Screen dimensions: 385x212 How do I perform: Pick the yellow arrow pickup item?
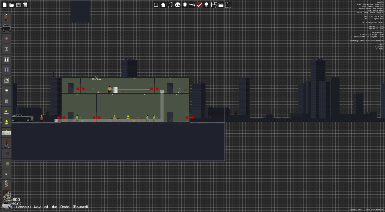(x=6, y=112)
